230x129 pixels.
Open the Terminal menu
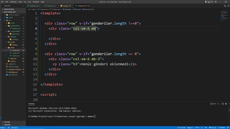36,2
